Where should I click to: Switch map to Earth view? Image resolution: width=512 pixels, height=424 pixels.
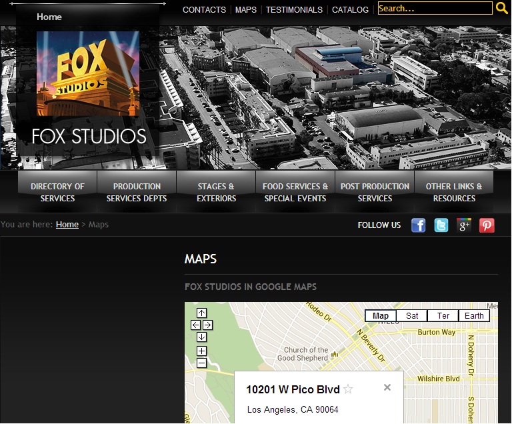[x=474, y=316]
